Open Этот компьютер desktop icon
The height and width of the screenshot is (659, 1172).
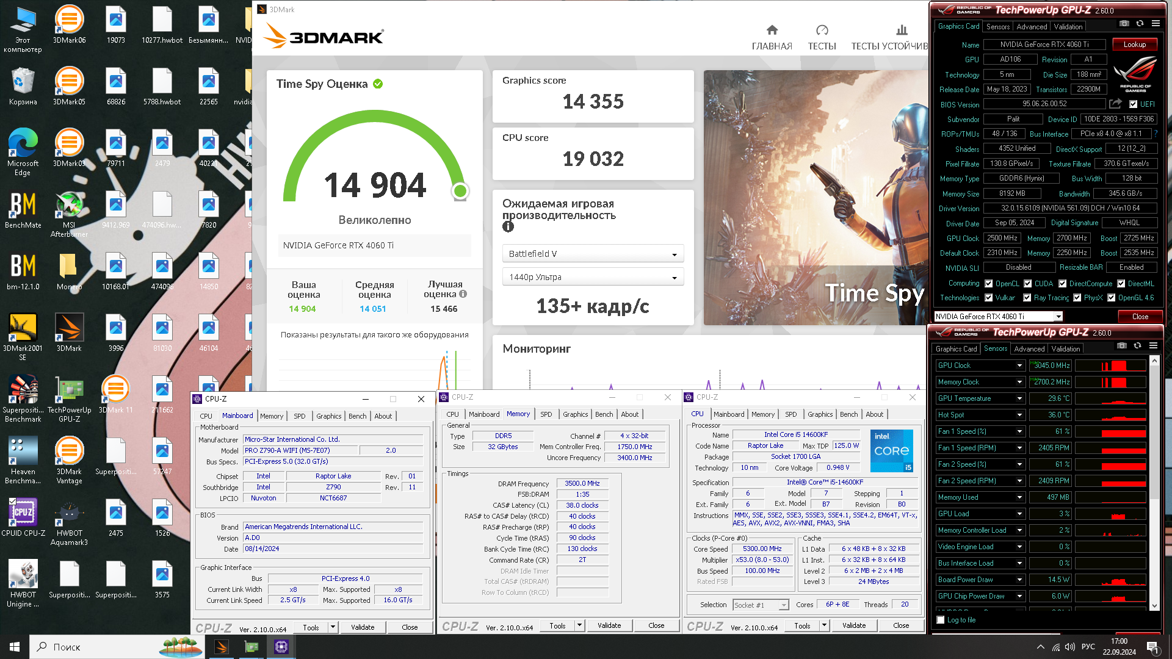tap(23, 29)
